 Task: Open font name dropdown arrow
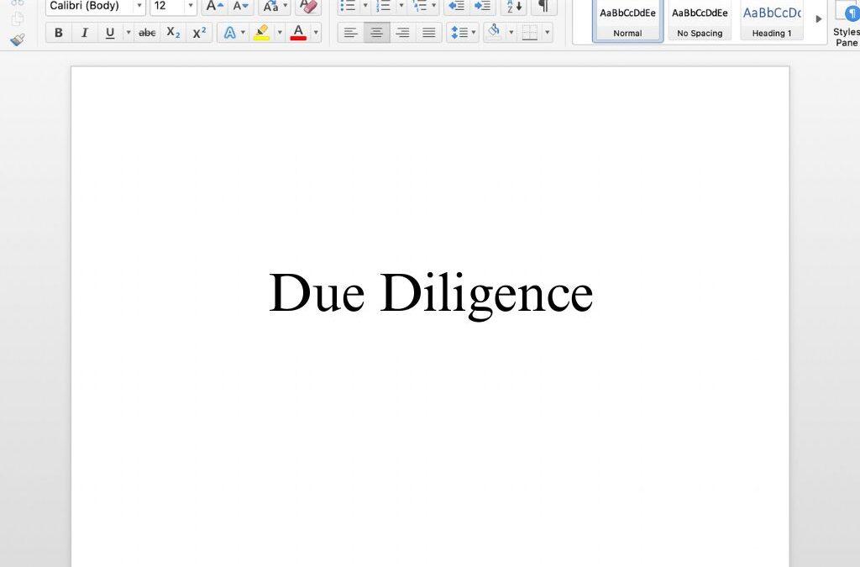139,6
